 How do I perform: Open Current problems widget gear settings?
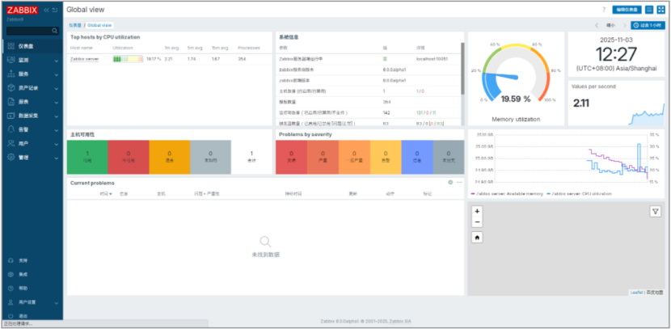pos(449,183)
